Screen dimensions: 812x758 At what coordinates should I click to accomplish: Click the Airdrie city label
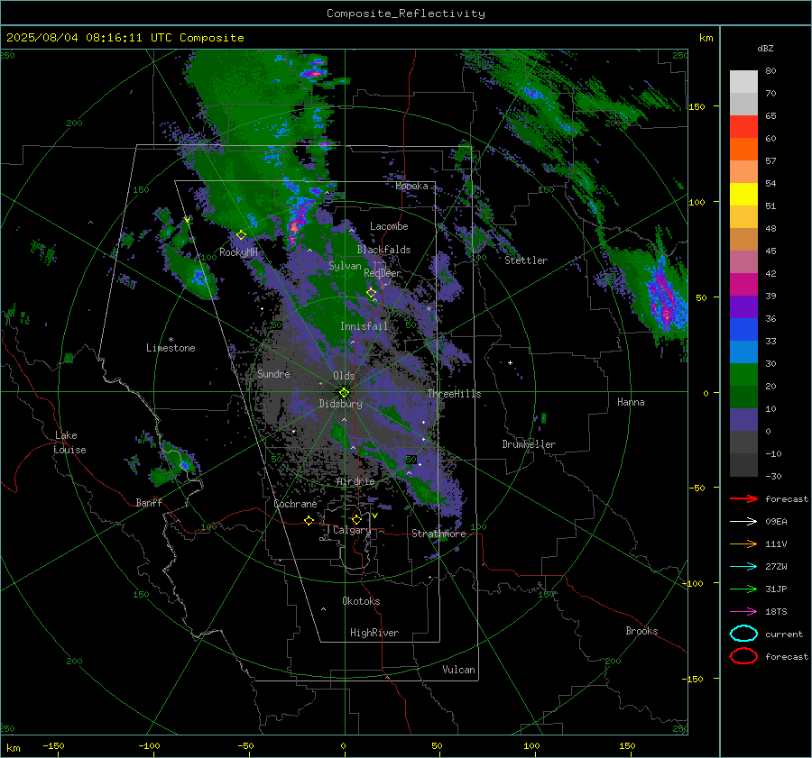pyautogui.click(x=355, y=481)
